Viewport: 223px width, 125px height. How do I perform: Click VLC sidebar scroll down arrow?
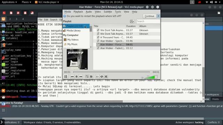coord(91,47)
